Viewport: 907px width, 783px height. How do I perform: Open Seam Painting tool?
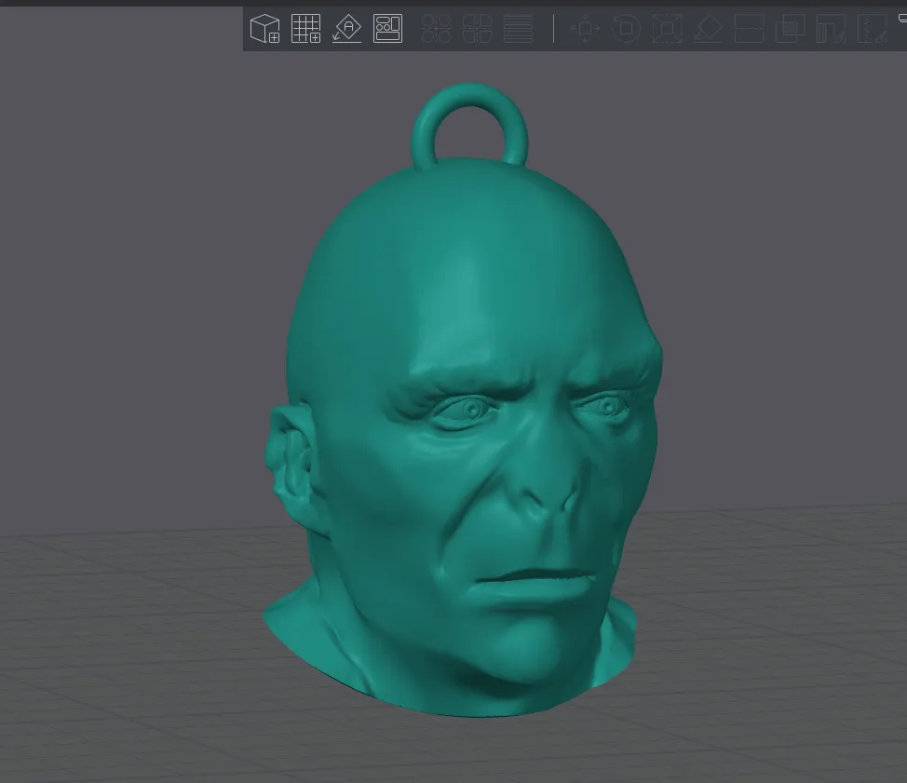[x=873, y=28]
